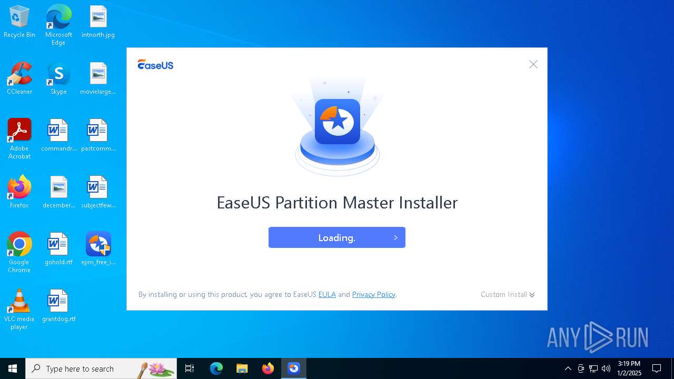Select Skype desktop shortcut
Viewport: 674px width, 379px height.
tap(58, 79)
